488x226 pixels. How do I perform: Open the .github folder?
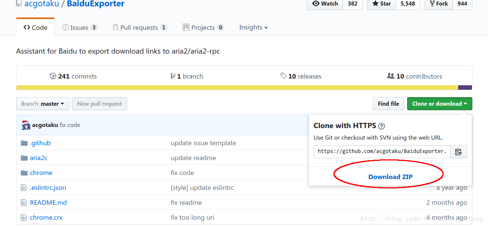(x=40, y=143)
